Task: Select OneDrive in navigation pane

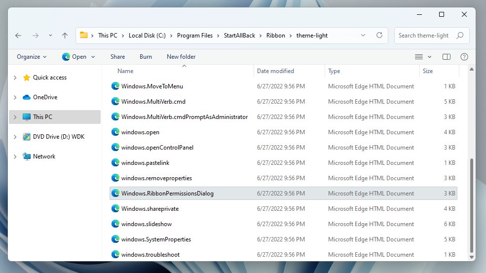Action: pos(45,97)
